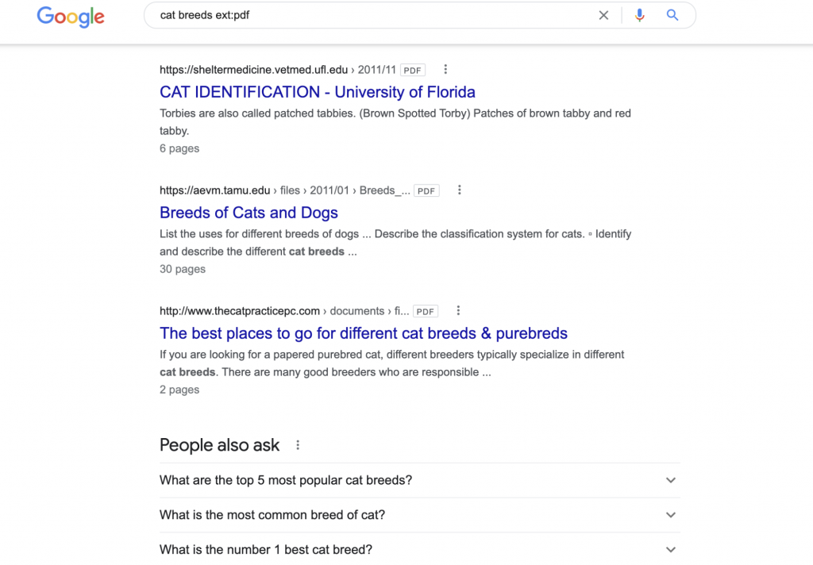The image size is (813, 565).
Task: Click the PDF badge on the tamu.edu result
Action: [x=426, y=190]
